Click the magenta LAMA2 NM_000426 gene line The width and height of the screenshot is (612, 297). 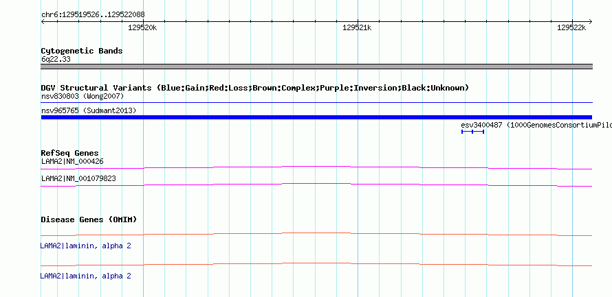click(x=316, y=168)
